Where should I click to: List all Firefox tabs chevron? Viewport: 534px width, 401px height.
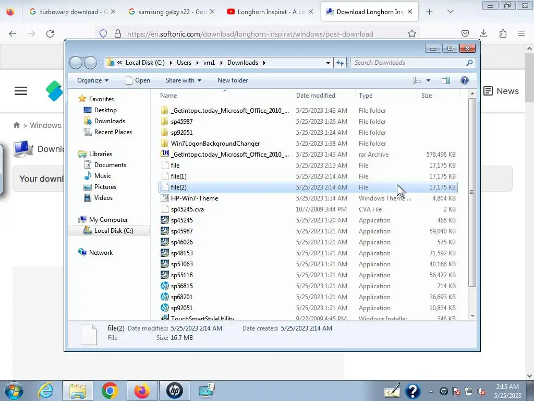pyautogui.click(x=450, y=12)
